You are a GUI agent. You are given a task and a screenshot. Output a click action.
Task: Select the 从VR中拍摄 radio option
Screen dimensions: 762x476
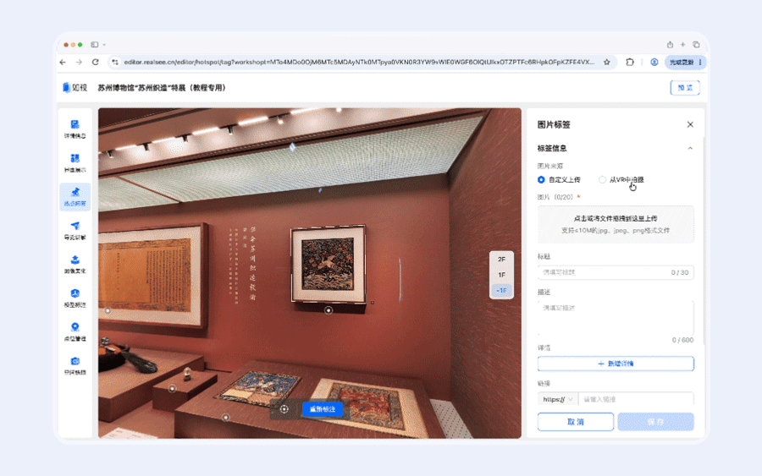[621, 179]
